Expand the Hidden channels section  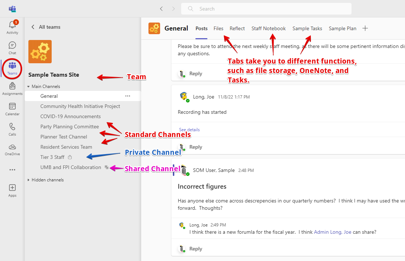[x=29, y=180]
